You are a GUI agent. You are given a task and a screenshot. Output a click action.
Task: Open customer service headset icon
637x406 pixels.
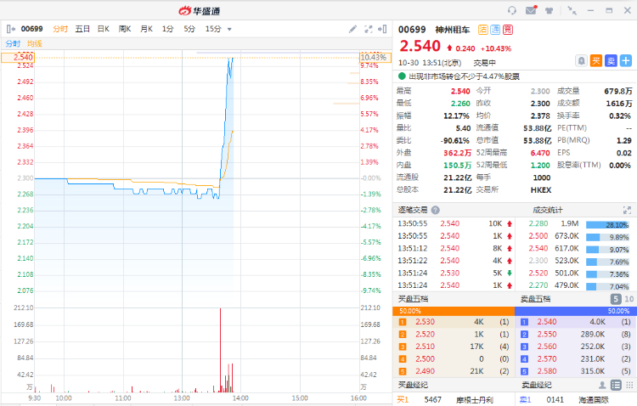(512, 10)
